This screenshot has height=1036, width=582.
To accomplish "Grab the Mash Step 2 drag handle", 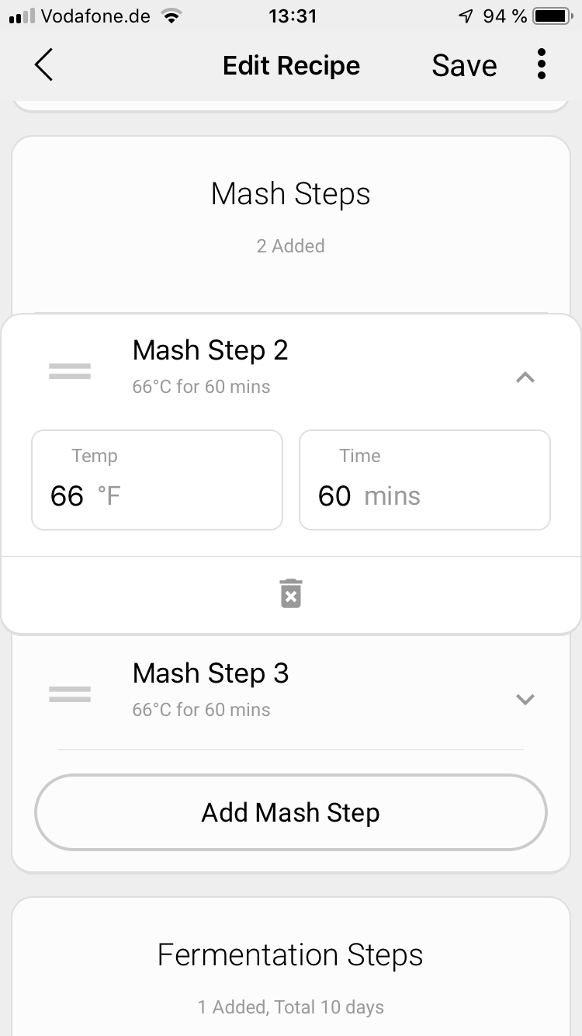I will tap(70, 372).
